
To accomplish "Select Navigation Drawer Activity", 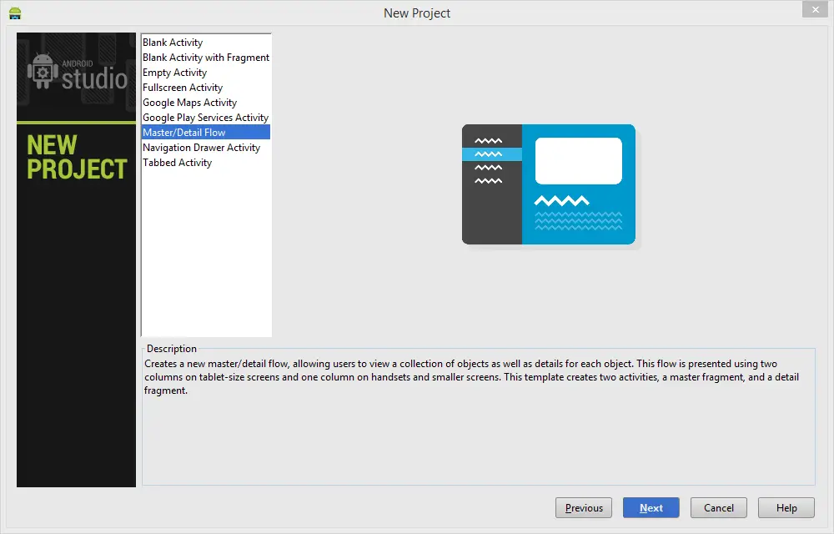I will pos(201,148).
